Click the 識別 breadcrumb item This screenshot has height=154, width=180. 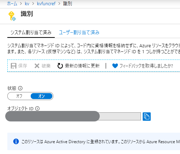(68, 4)
